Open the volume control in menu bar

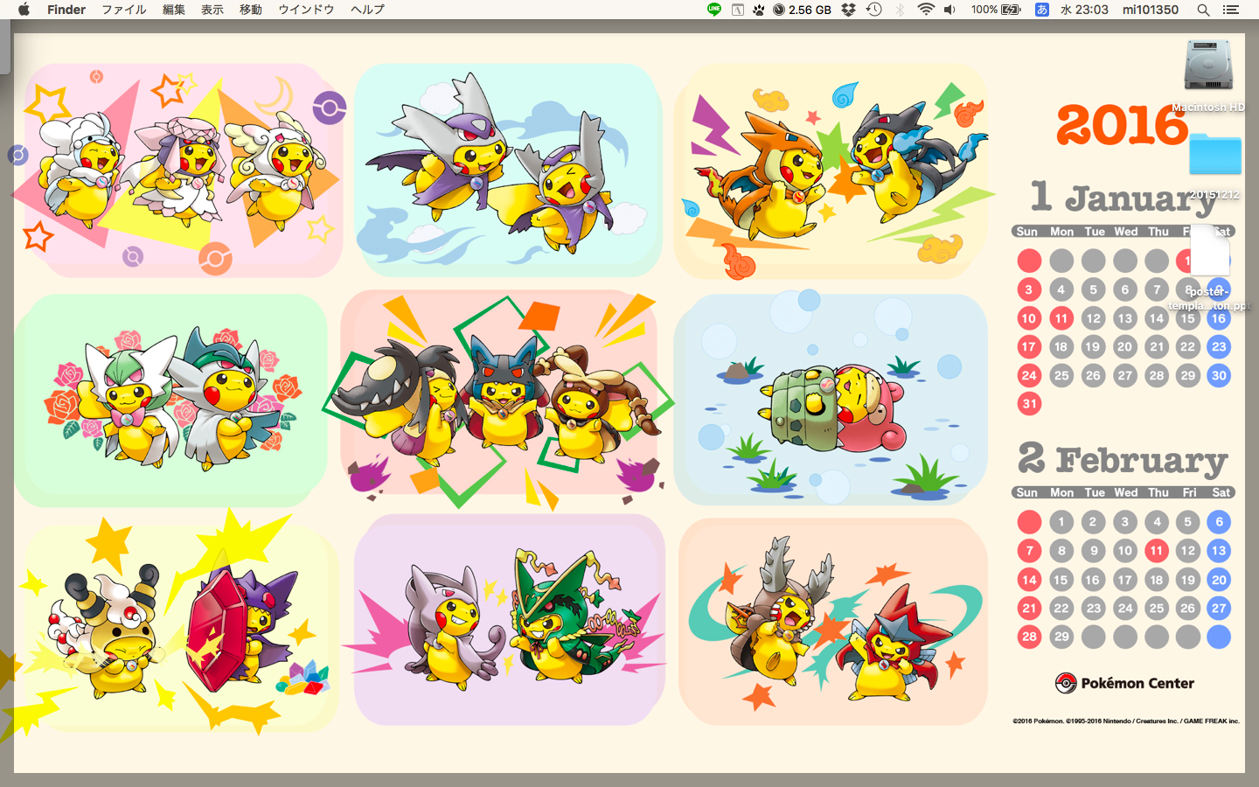tap(950, 10)
